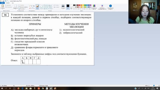Select the Color picker eyedropper tool
Screen dimensions: 160x90
(x=32, y=8)
